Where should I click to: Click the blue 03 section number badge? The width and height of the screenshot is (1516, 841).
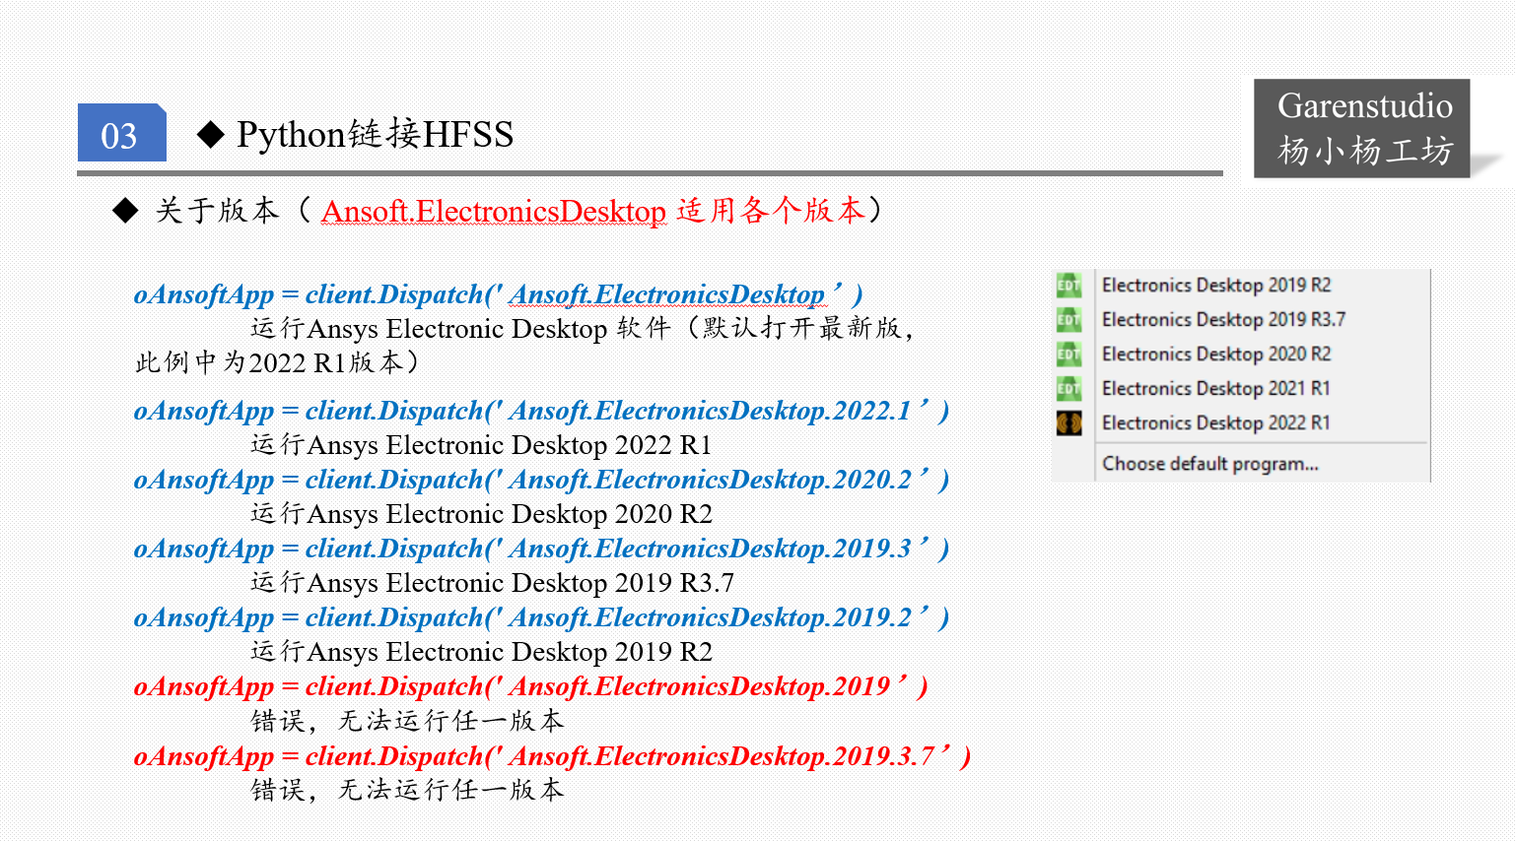tap(121, 133)
